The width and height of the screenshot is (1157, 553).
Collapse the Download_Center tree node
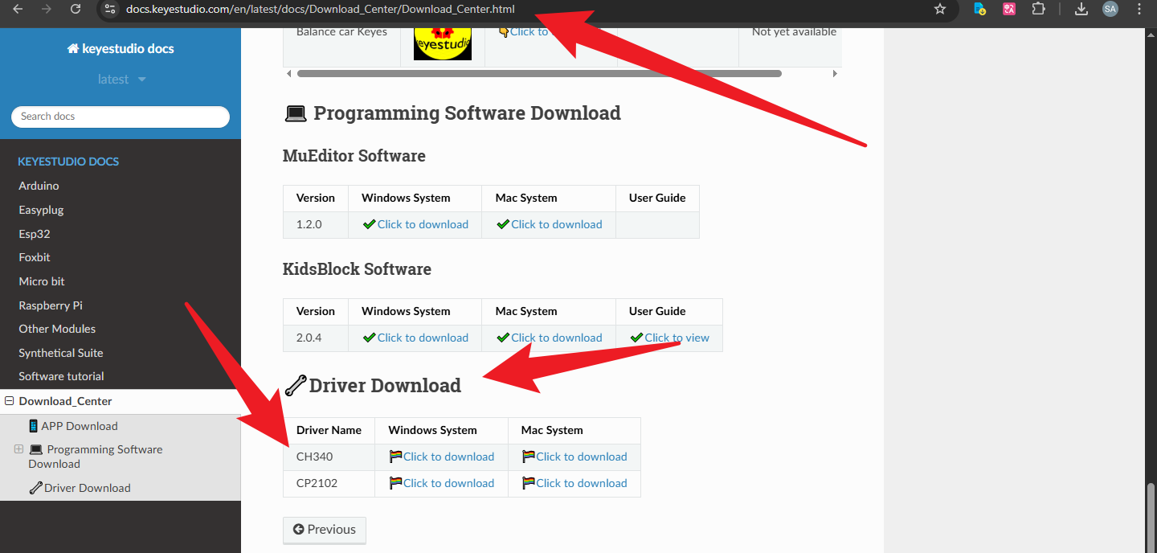point(9,401)
